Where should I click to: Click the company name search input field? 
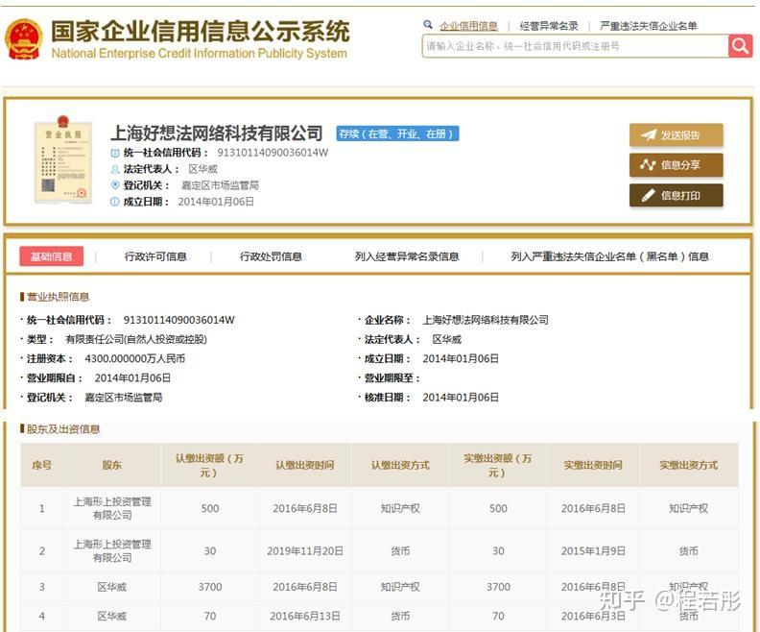(x=576, y=46)
